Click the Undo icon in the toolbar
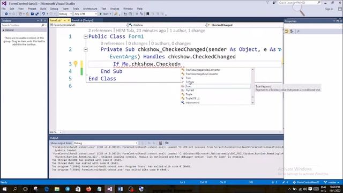The width and height of the screenshot is (343, 193). coord(43,14)
